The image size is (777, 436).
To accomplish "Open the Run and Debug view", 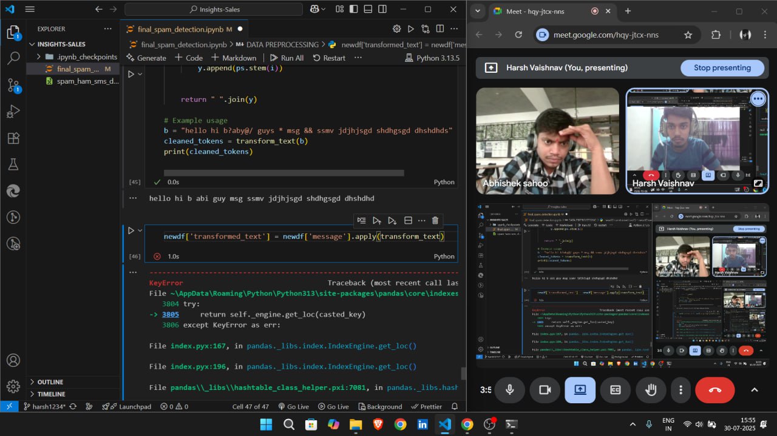I will point(13,112).
